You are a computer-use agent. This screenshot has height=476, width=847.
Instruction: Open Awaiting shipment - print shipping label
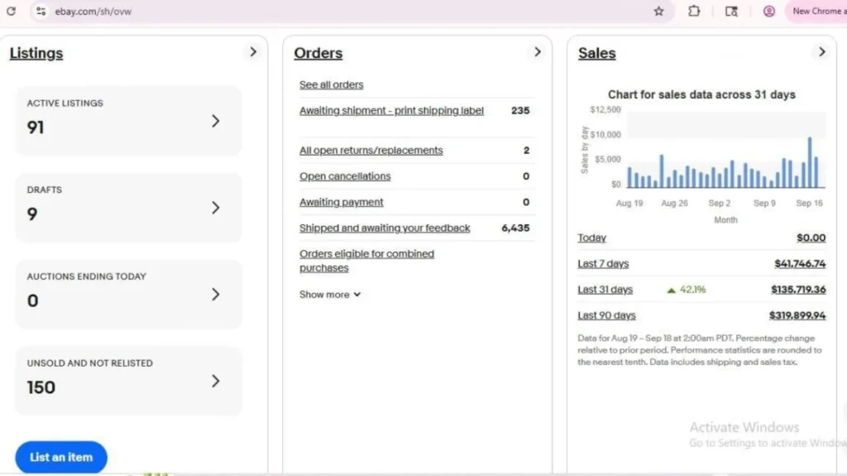click(x=391, y=111)
